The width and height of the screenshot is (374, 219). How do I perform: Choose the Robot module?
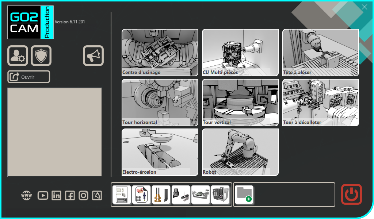[240, 152]
